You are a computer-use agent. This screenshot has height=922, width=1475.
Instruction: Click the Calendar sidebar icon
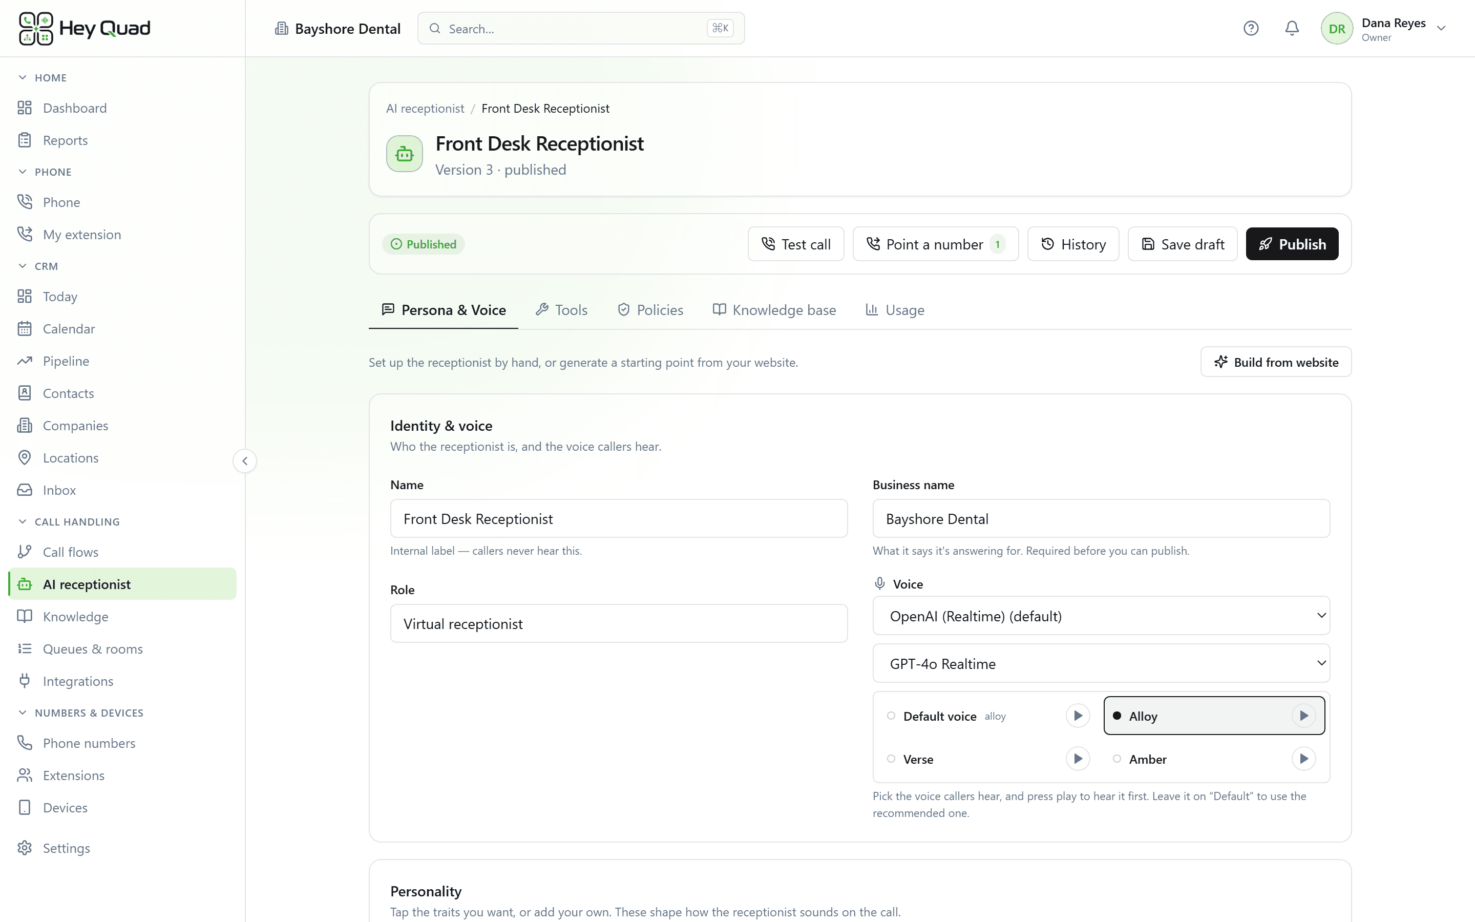(25, 329)
